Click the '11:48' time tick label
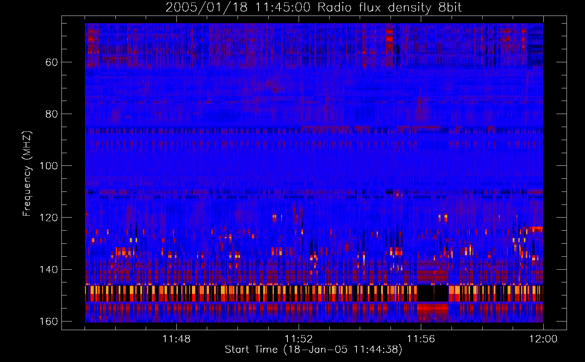The image size is (585, 362). pyautogui.click(x=176, y=339)
